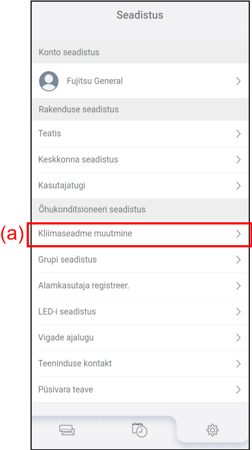The image size is (252, 450).
Task: Select the settings gear tab icon
Action: [x=212, y=430]
